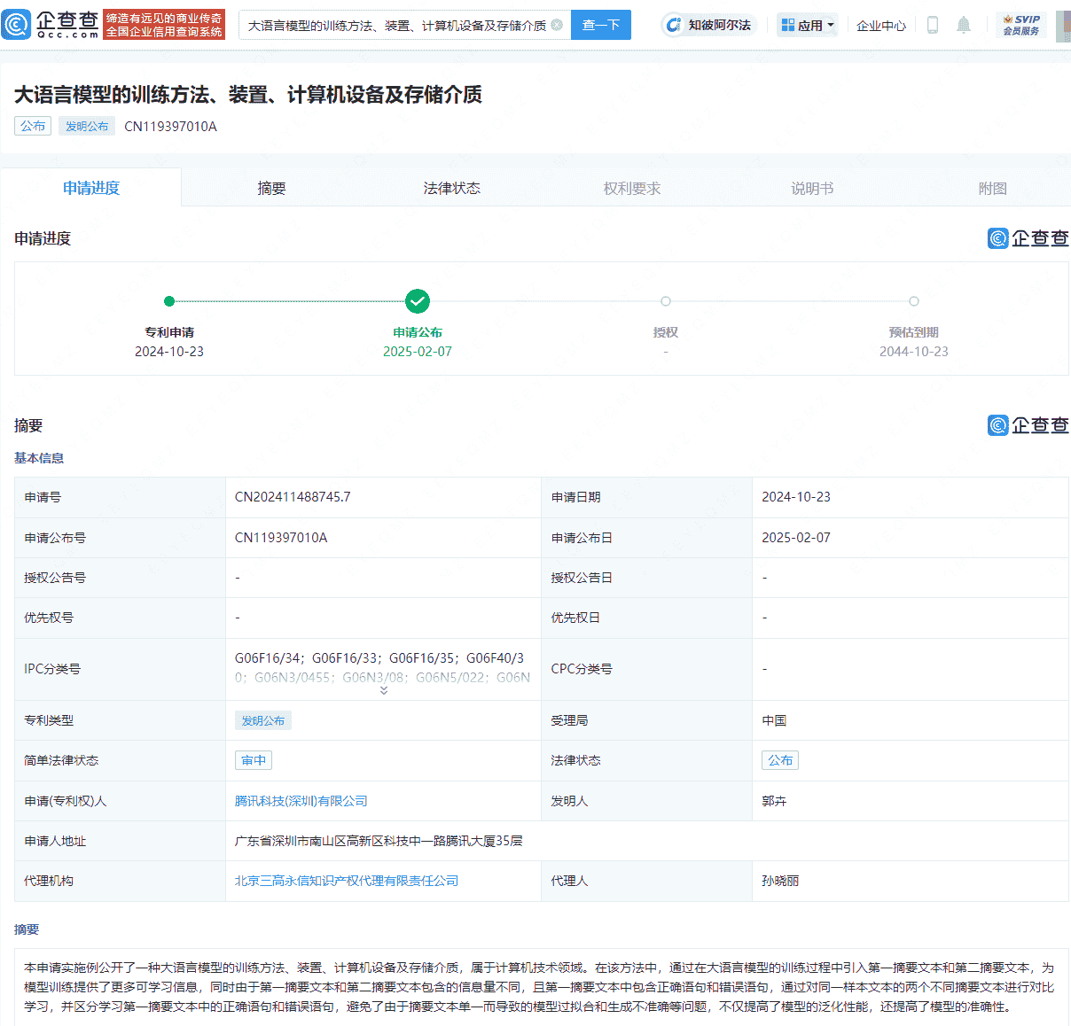The image size is (1071, 1026).
Task: Click the SVIP 会员服务 badge
Action: click(x=1021, y=25)
